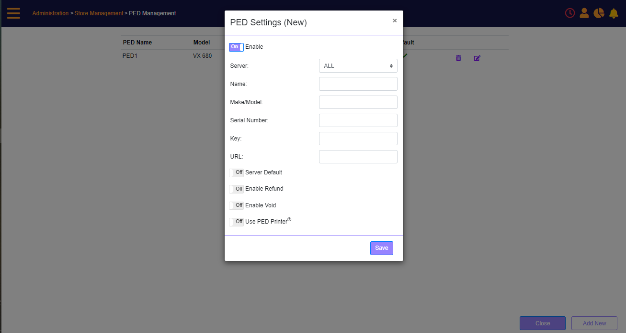Click the PED Name column header

pyautogui.click(x=137, y=43)
